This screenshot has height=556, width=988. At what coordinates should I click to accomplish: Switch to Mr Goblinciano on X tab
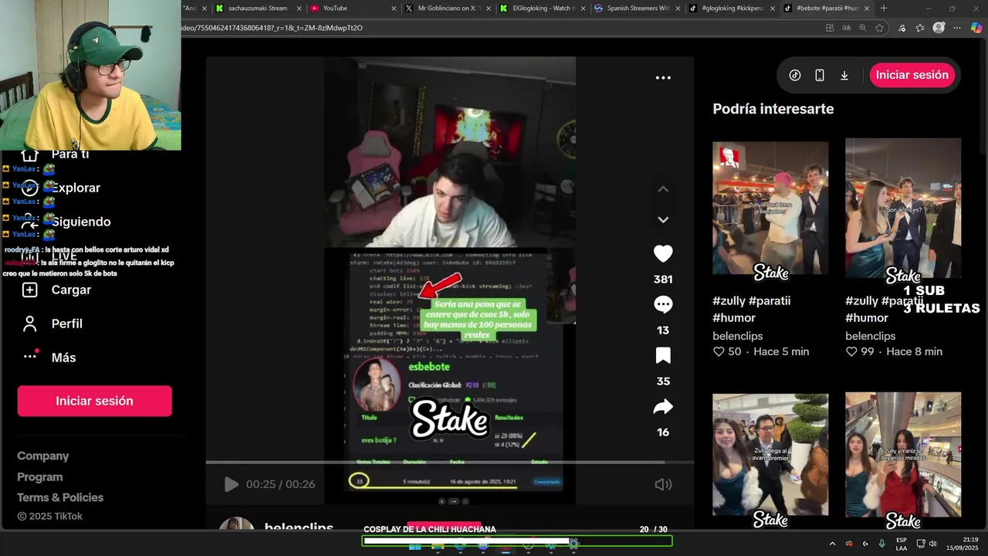(x=448, y=8)
